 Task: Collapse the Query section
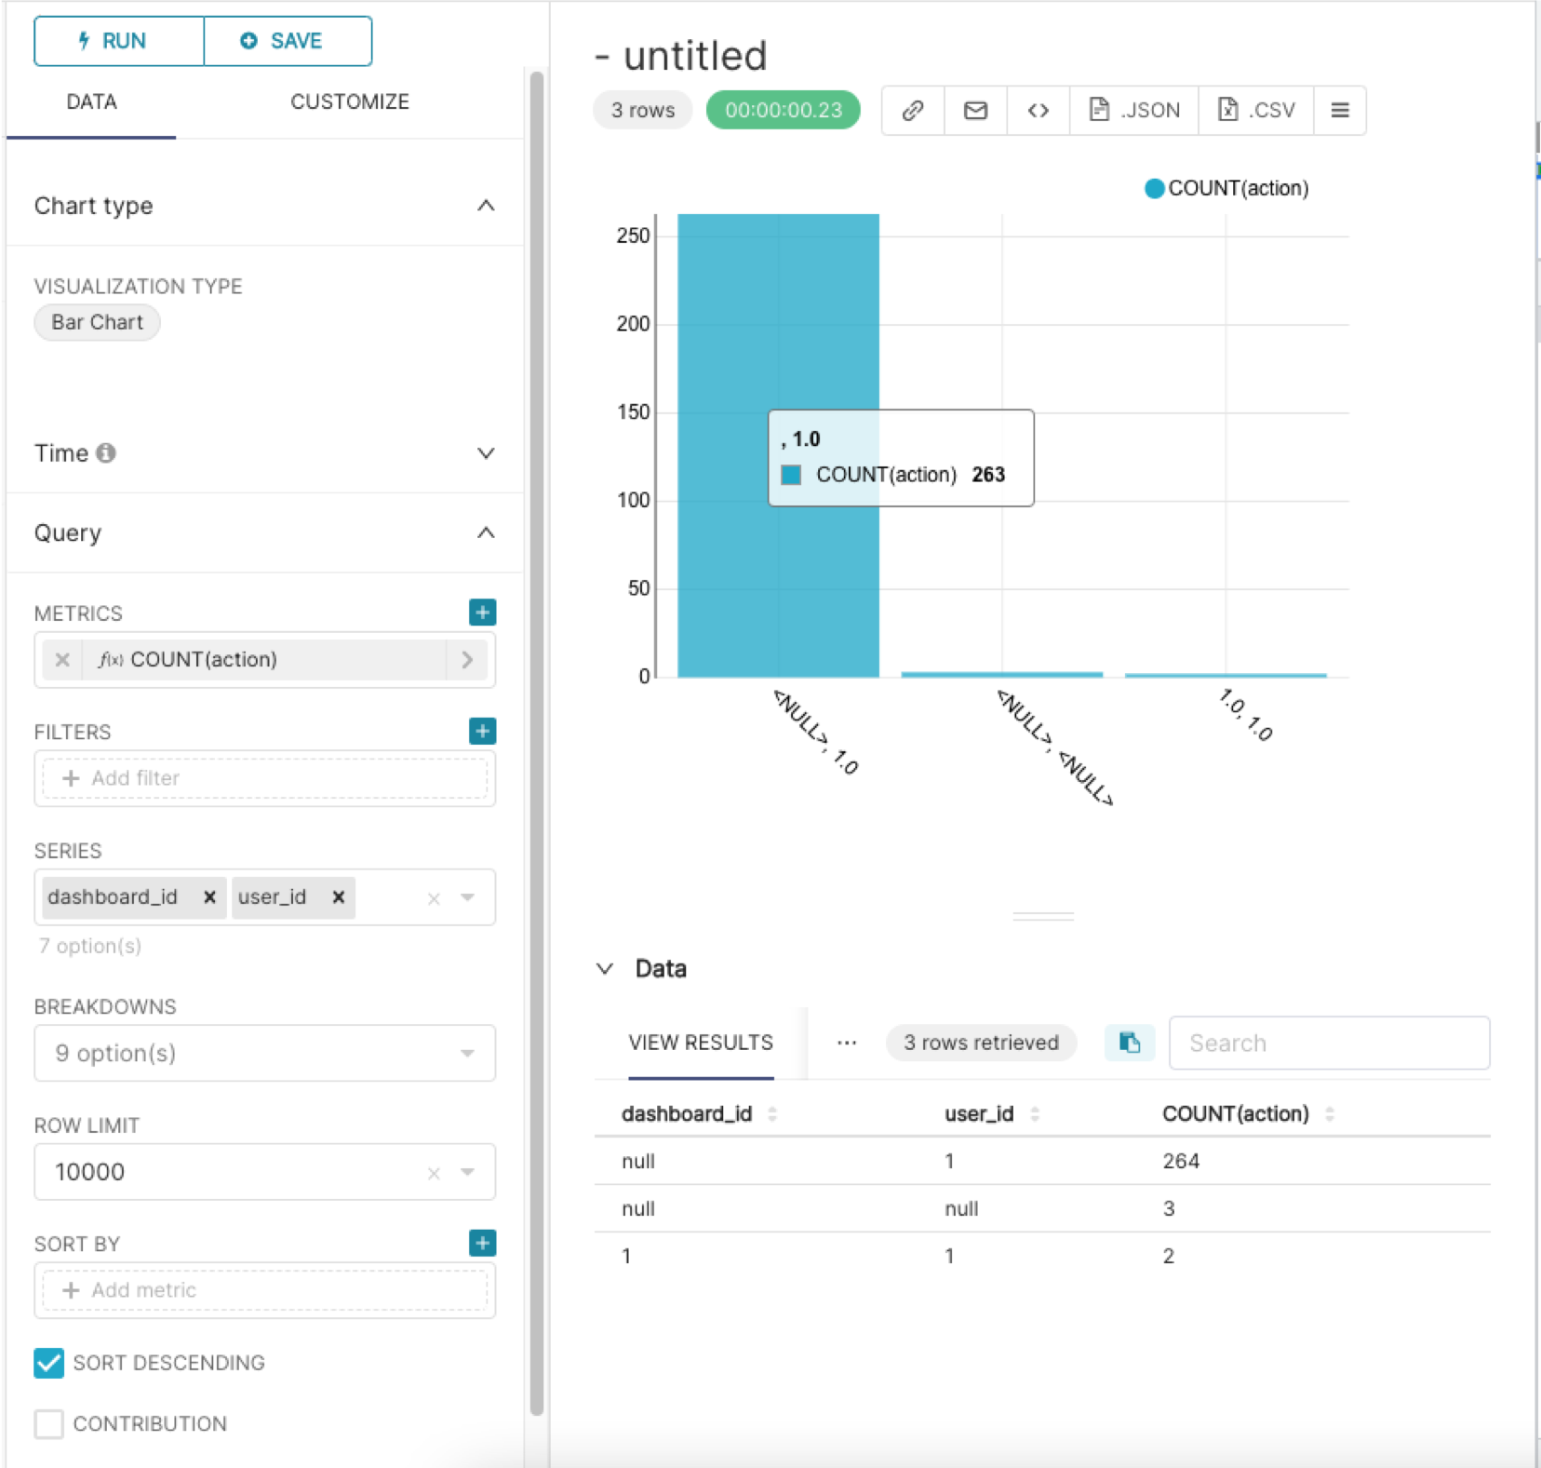coord(487,532)
